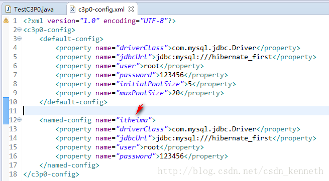Screen dimensions: 329x181
Task: Click the Java file icon on TestC3P0.java tab
Action: (x=9, y=10)
